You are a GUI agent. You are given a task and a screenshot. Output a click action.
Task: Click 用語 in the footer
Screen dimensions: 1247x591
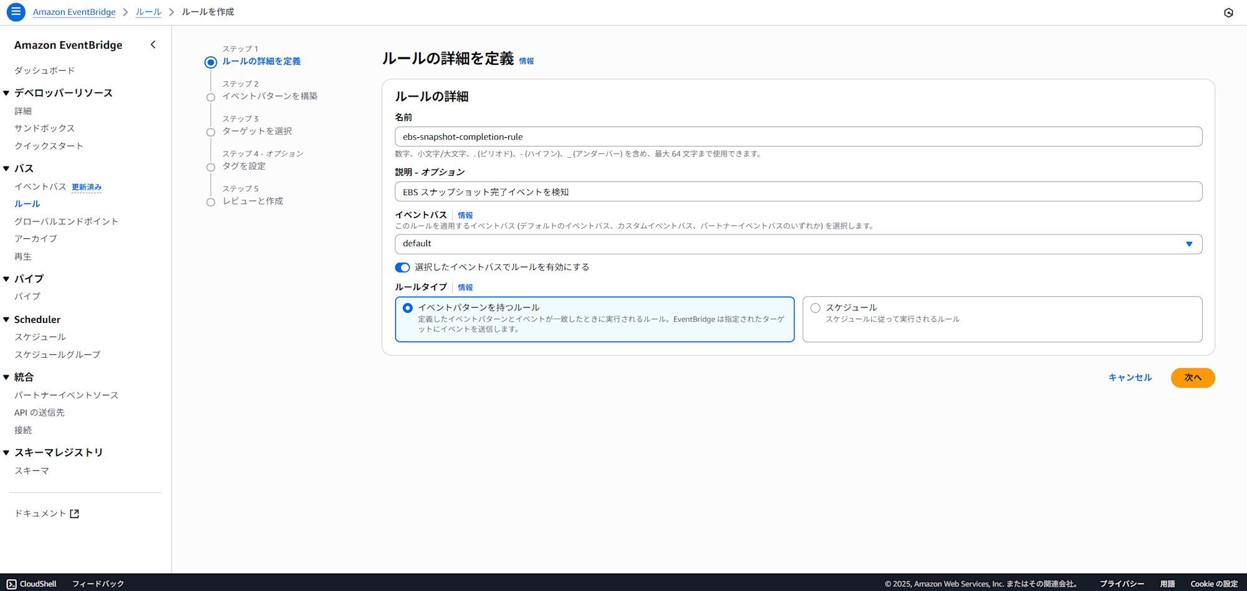point(1167,584)
